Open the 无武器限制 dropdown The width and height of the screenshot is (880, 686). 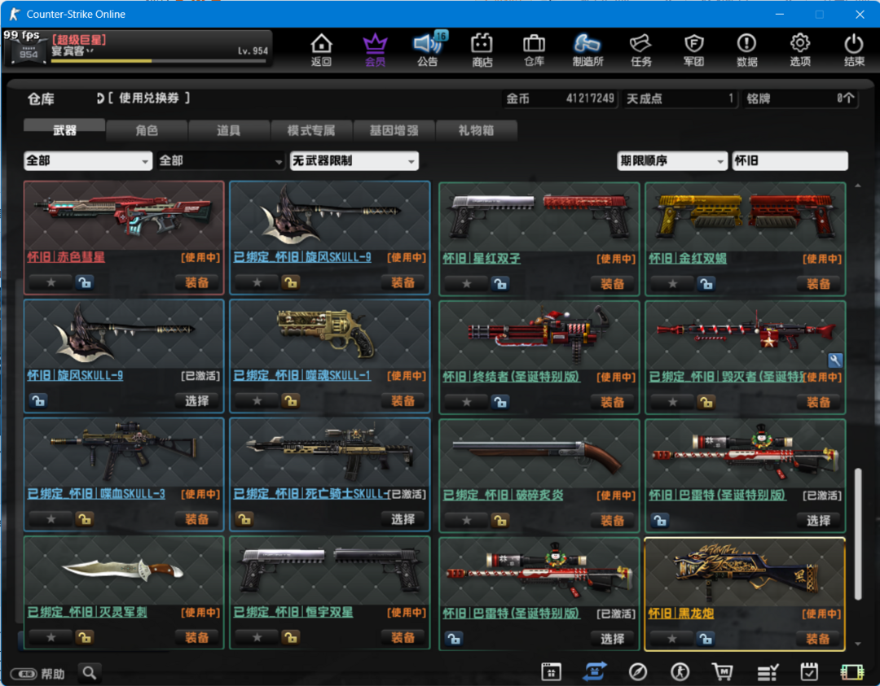click(x=354, y=161)
